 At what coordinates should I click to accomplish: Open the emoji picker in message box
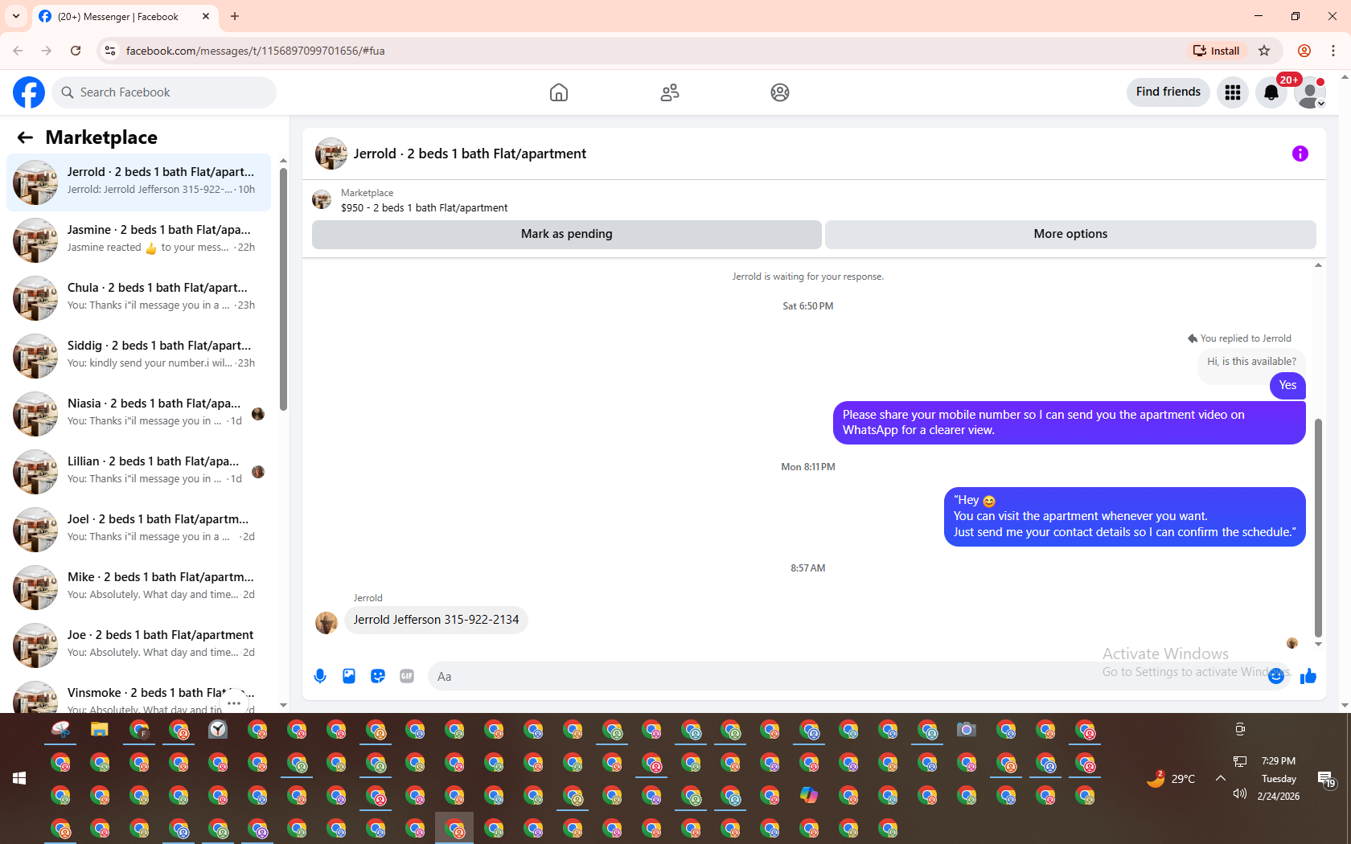1275,676
